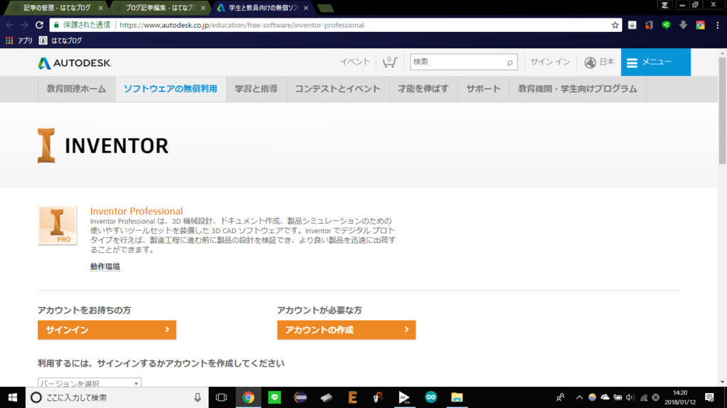Click the orange サインイン button

coord(106,330)
